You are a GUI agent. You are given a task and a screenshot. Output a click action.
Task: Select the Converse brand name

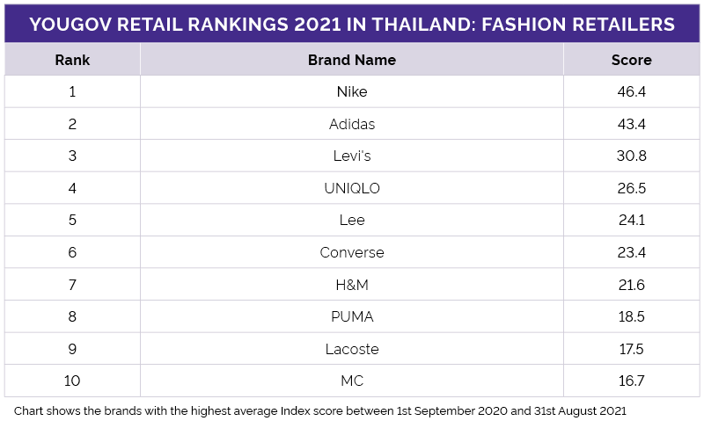[351, 252]
